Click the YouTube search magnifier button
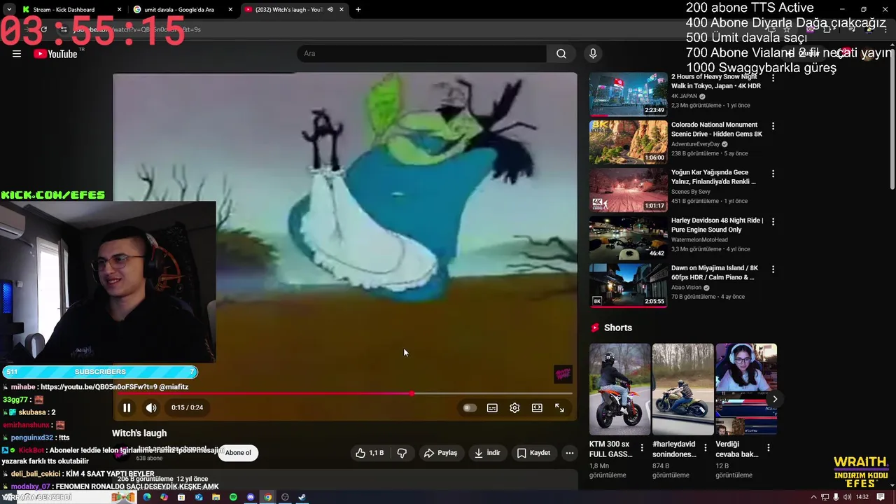Image resolution: width=896 pixels, height=504 pixels. (x=561, y=54)
